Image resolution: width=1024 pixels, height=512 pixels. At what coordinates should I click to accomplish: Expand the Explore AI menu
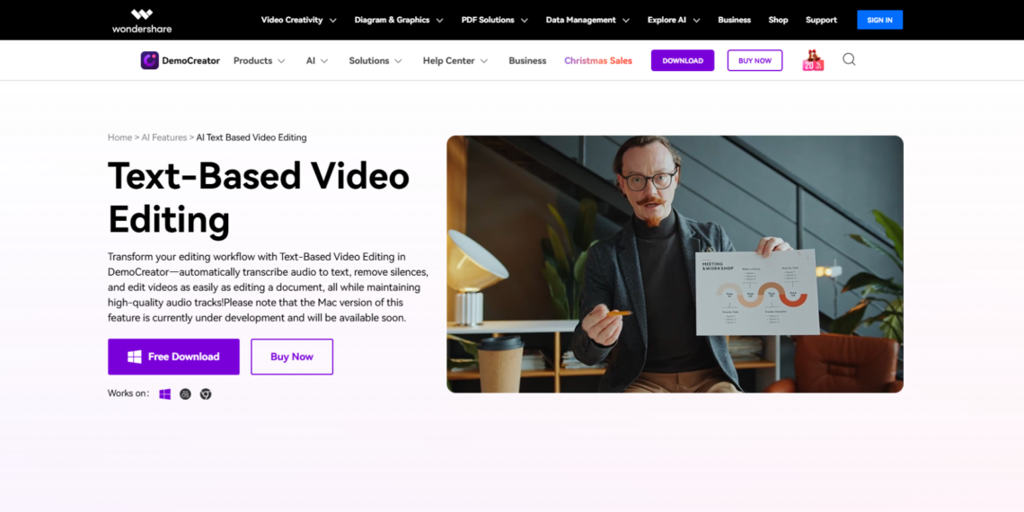pos(674,21)
